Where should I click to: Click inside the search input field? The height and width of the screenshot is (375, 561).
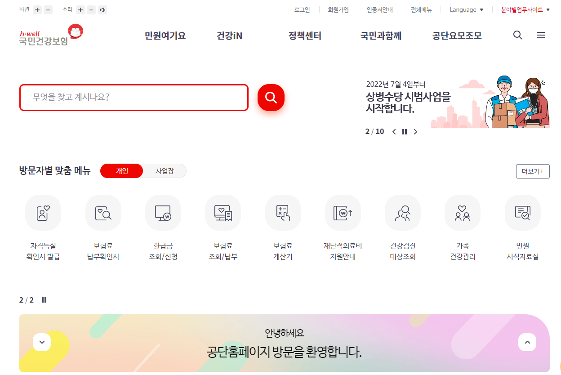134,98
